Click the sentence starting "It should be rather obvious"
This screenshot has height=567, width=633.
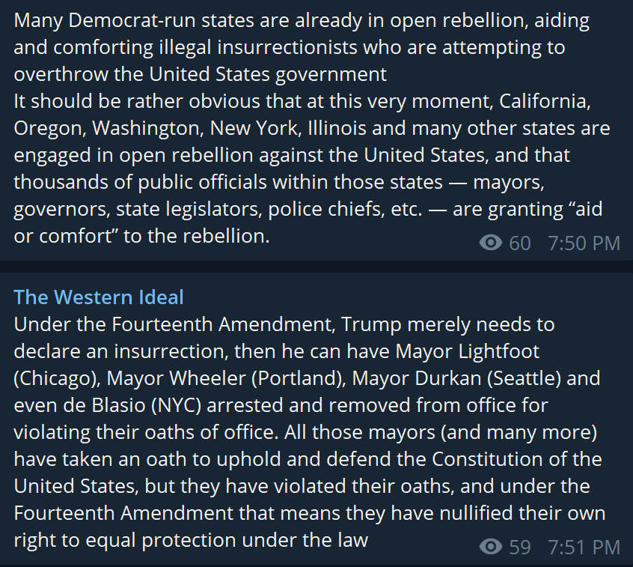(x=312, y=169)
